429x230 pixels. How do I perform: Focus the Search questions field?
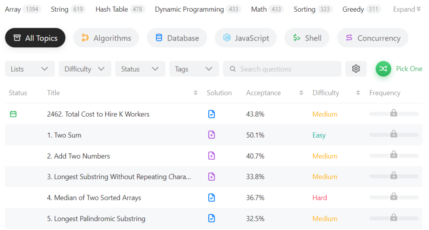click(282, 69)
